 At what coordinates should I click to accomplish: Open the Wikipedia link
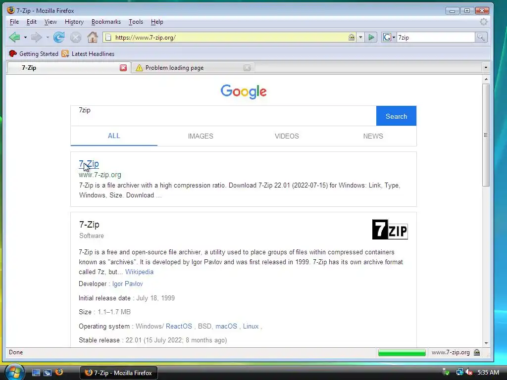pyautogui.click(x=139, y=272)
